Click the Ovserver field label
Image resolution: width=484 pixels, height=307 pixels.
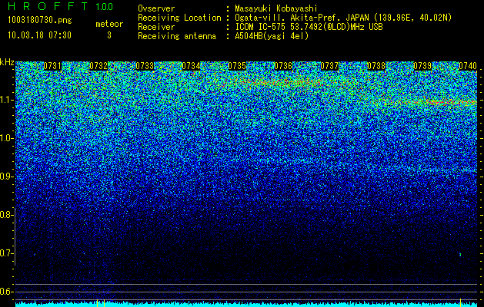tap(156, 8)
